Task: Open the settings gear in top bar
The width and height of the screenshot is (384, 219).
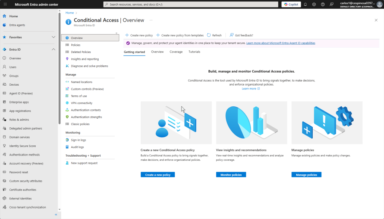Action: [314, 5]
